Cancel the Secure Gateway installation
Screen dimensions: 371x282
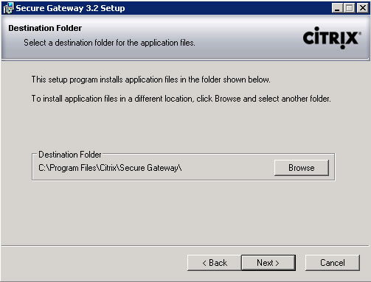[333, 263]
